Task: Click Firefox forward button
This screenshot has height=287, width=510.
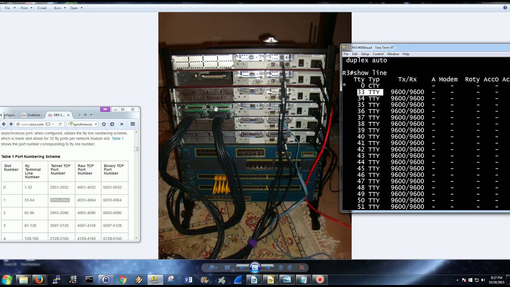Action: 11,124
